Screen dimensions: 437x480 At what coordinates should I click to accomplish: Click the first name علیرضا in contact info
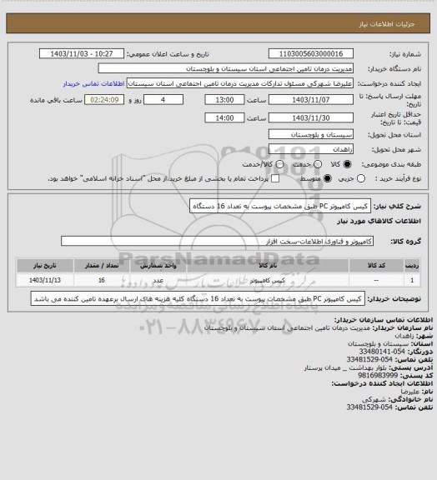point(409,391)
